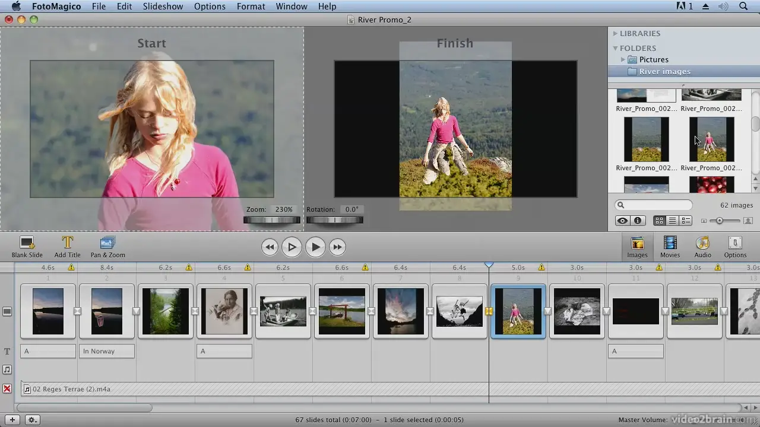The image size is (760, 427).
Task: Toggle the eye preview button in media browser
Action: click(622, 220)
